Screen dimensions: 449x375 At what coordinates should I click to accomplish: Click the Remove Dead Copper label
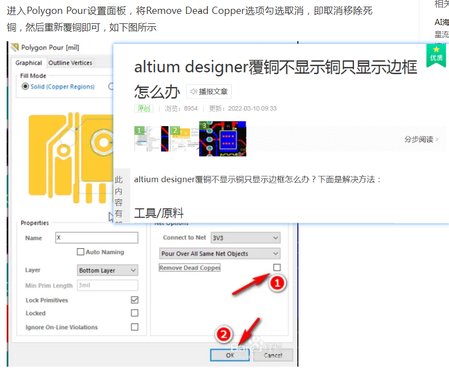pyautogui.click(x=189, y=268)
